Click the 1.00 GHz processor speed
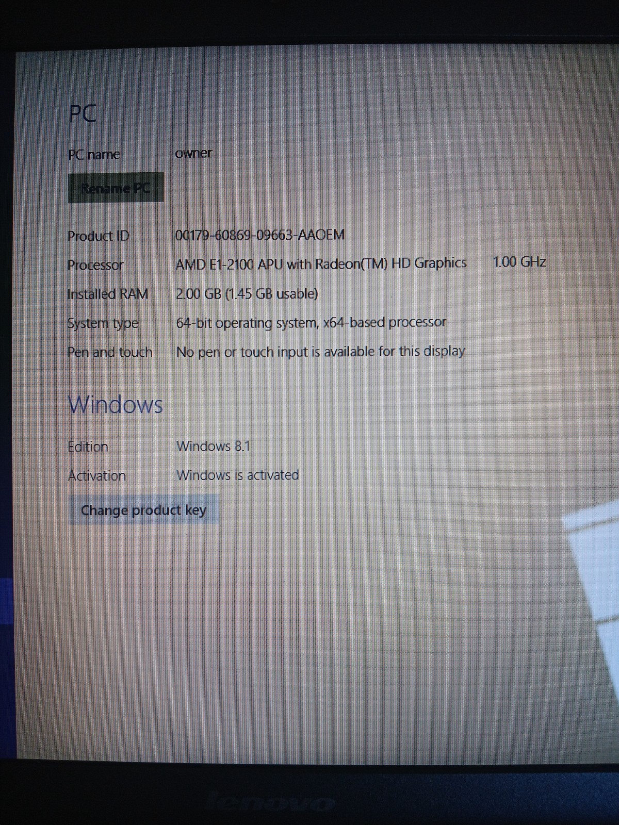Image resolution: width=619 pixels, height=825 pixels. coord(519,262)
